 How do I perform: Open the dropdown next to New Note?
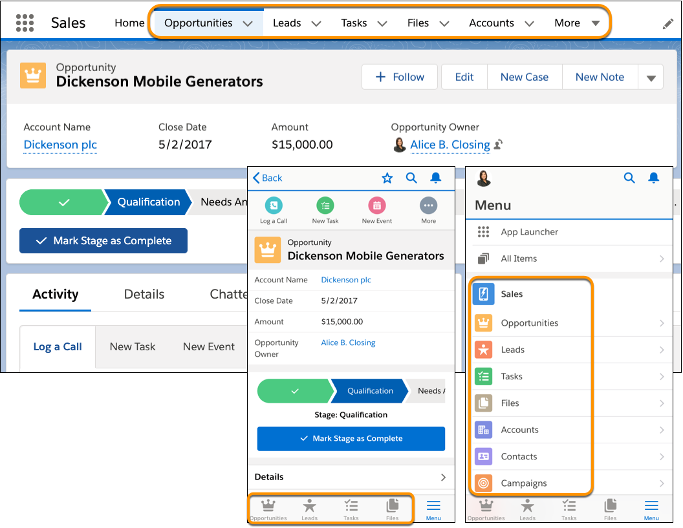point(651,76)
